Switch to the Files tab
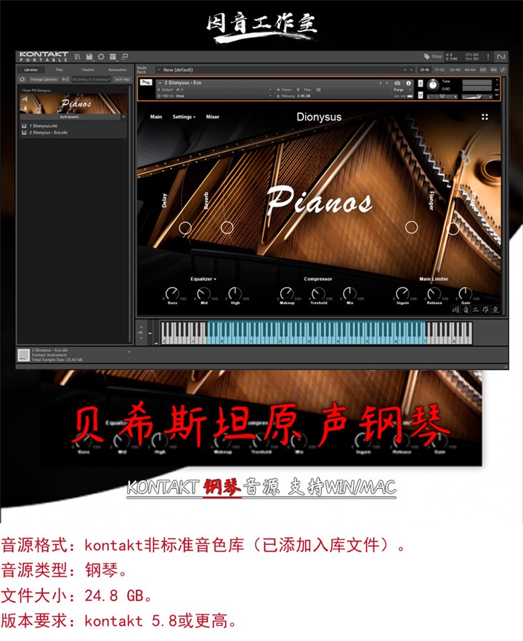The height and width of the screenshot is (641, 523). click(60, 70)
